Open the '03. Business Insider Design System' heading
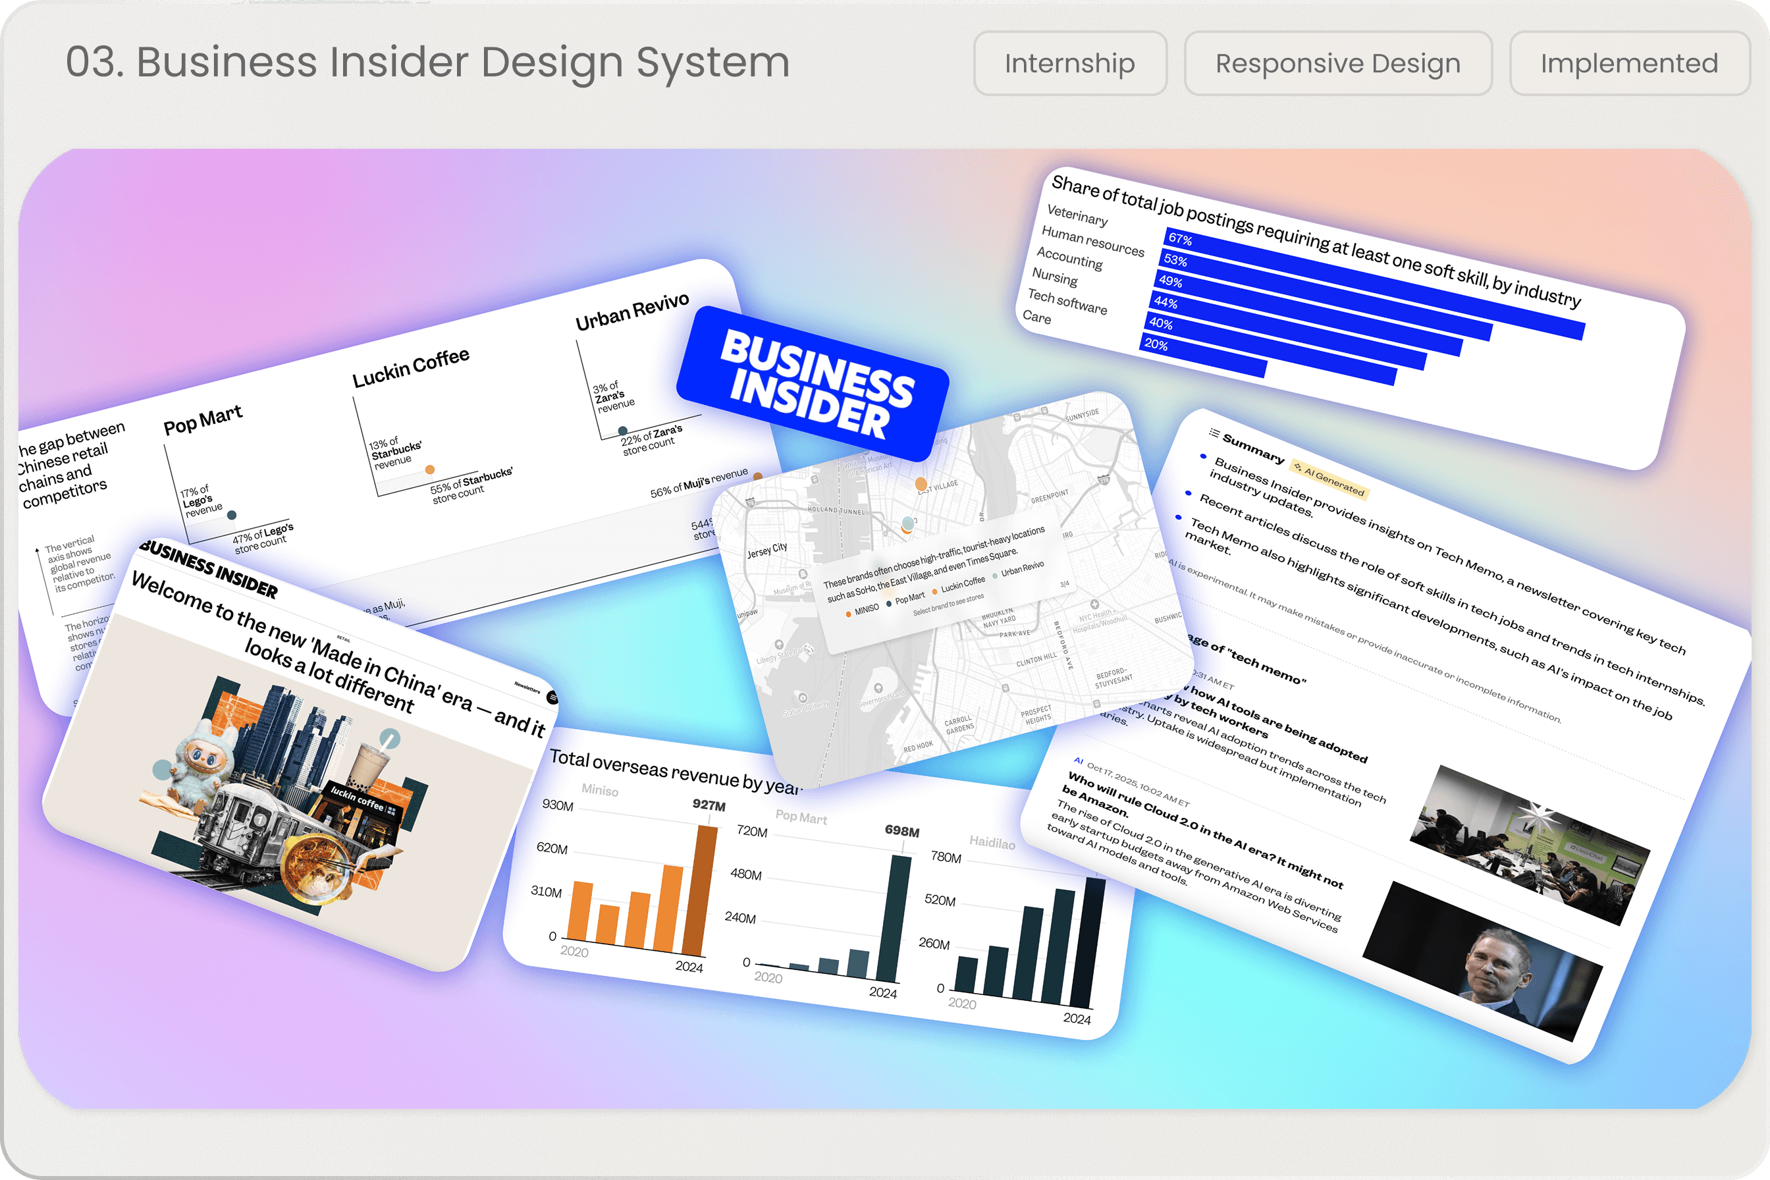1770x1180 pixels. click(427, 62)
